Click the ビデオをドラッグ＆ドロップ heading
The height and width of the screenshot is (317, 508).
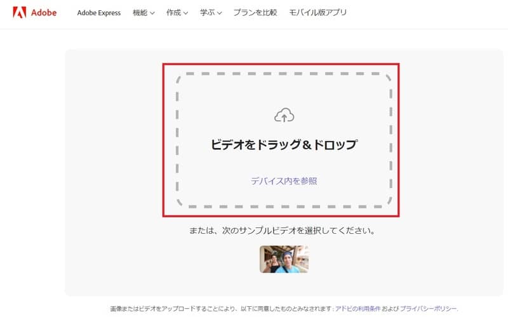tap(284, 145)
